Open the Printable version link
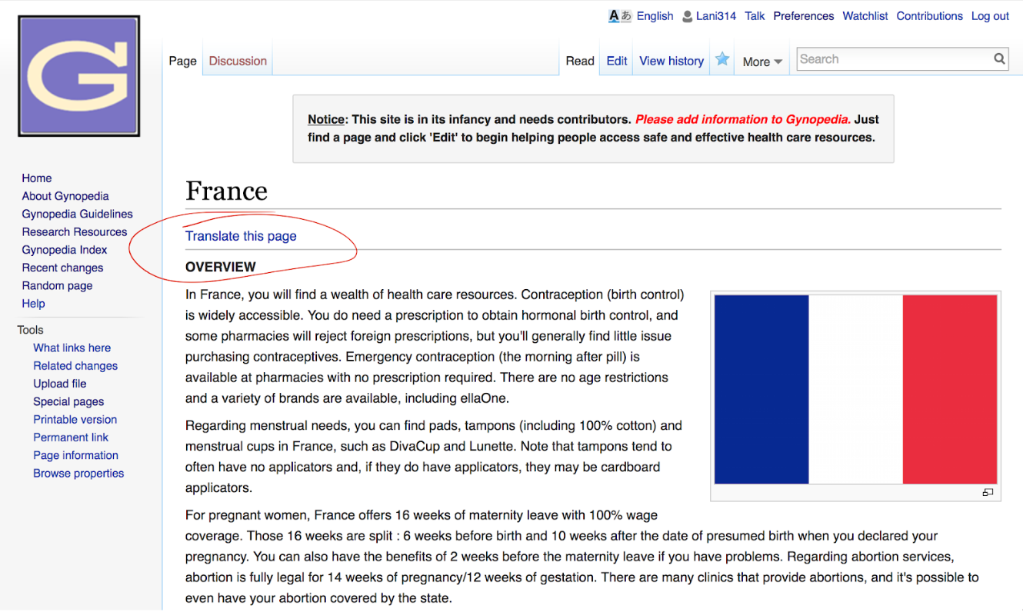 (75, 419)
